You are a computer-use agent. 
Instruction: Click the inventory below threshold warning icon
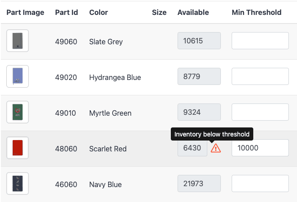[x=216, y=148]
